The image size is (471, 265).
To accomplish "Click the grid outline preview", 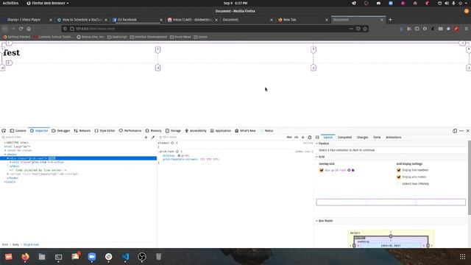I will click(391, 202).
